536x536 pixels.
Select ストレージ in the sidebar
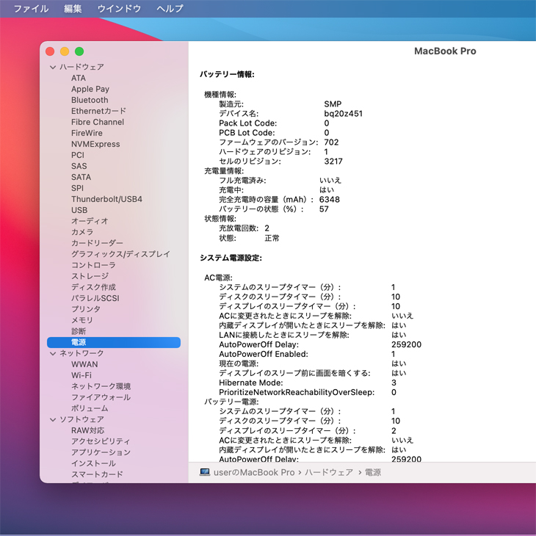pos(90,276)
